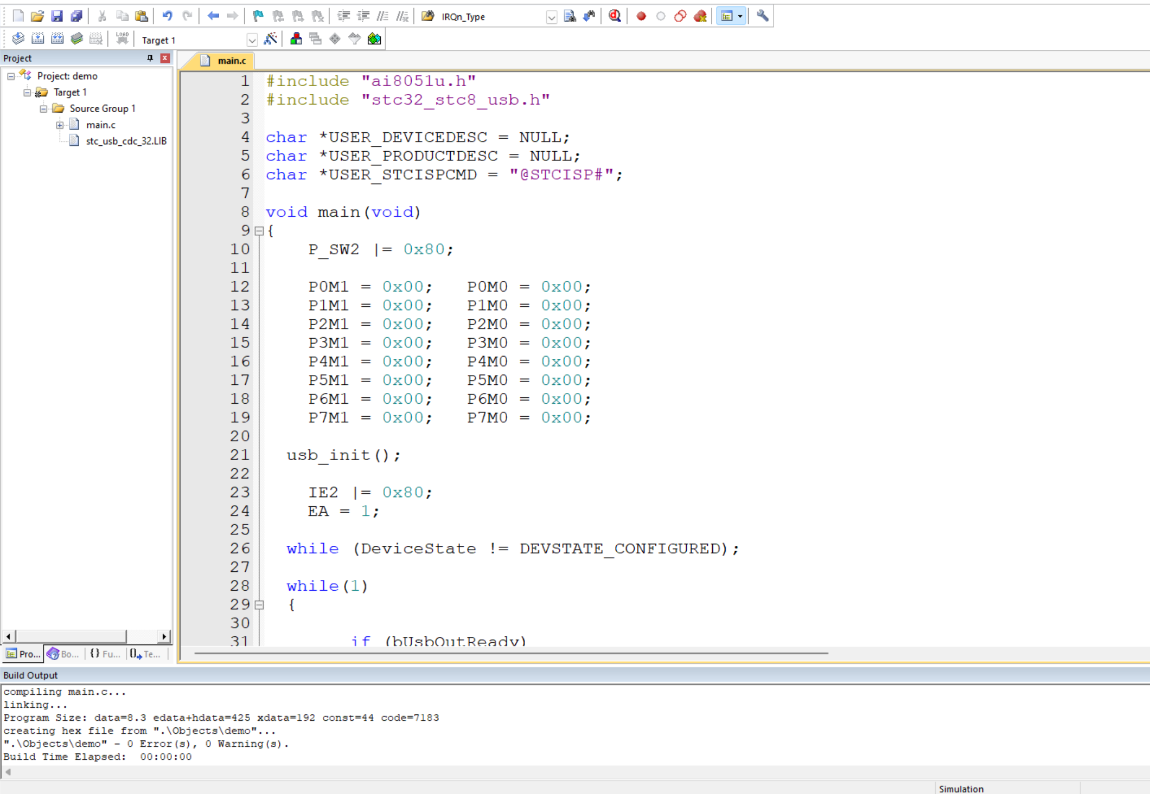
Task: Open the window layout dropdown arrow
Action: [x=740, y=16]
